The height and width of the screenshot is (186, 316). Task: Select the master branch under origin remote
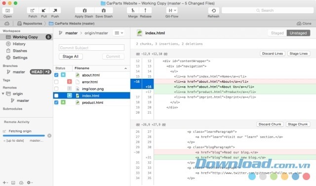coord(23,100)
